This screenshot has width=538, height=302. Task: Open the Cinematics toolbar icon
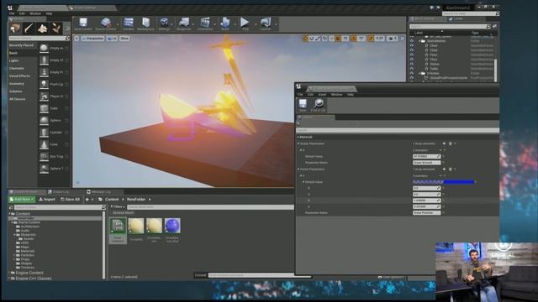pyautogui.click(x=205, y=24)
